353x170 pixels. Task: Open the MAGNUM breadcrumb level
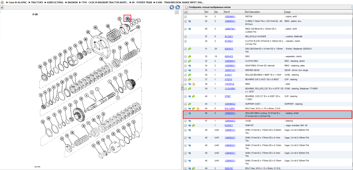pyautogui.click(x=73, y=2)
